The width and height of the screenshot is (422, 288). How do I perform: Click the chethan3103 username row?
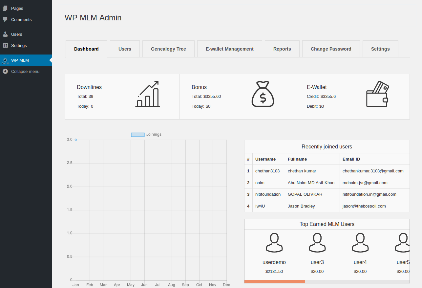327,171
